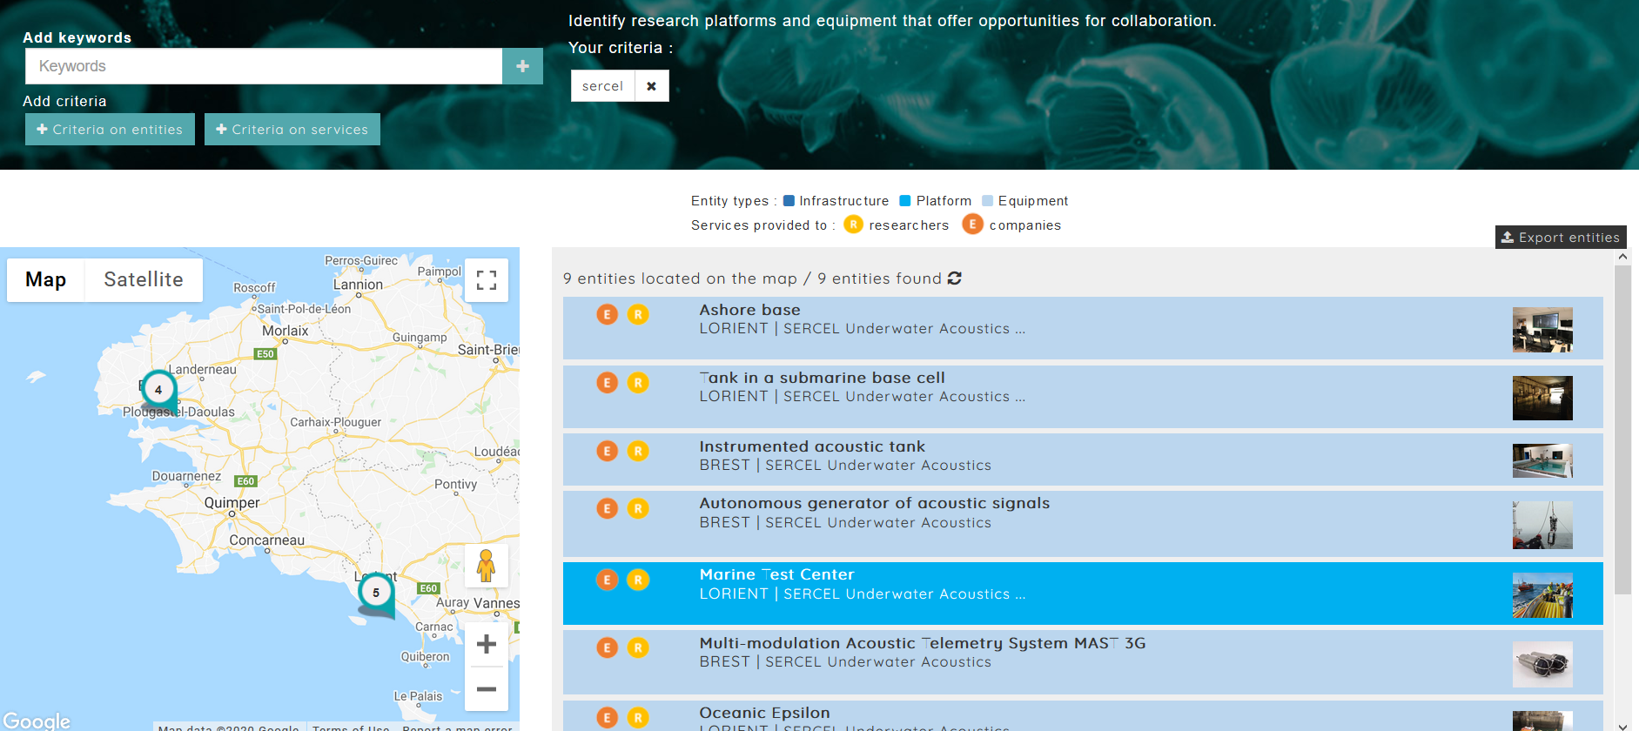The height and width of the screenshot is (731, 1639).
Task: Click researchers R icon on Ashore base
Action: [x=638, y=314]
